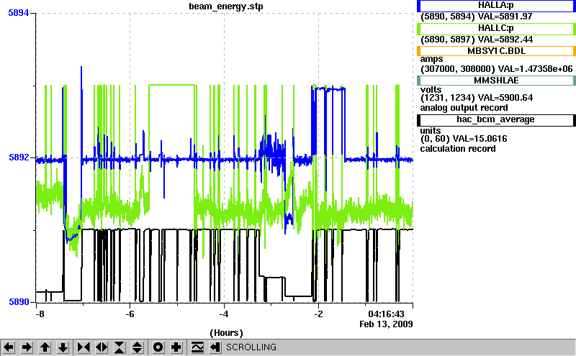Click the 'units' label under hac_bcm_average

click(431, 131)
